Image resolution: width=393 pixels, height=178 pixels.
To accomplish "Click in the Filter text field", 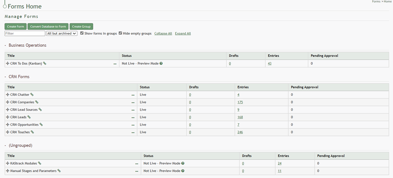I will [x=25, y=33].
